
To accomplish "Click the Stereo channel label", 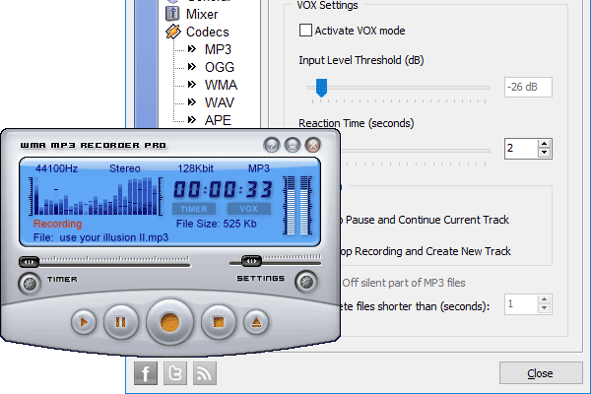I will (125, 168).
